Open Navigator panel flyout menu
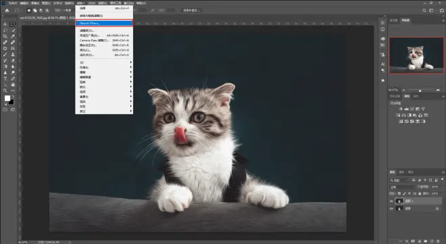Image resolution: width=446 pixels, height=244 pixels. click(443, 20)
